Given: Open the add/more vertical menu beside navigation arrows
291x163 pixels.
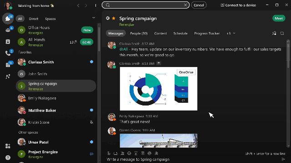Looking at the screenshot, I should [x=96, y=5].
